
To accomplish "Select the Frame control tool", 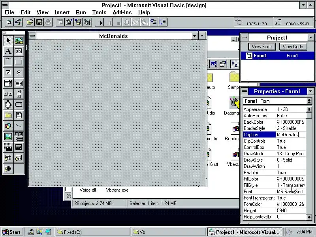I will click(8, 62).
